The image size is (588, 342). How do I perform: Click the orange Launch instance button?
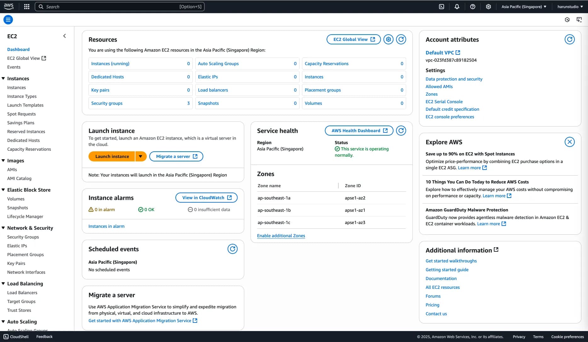click(112, 156)
